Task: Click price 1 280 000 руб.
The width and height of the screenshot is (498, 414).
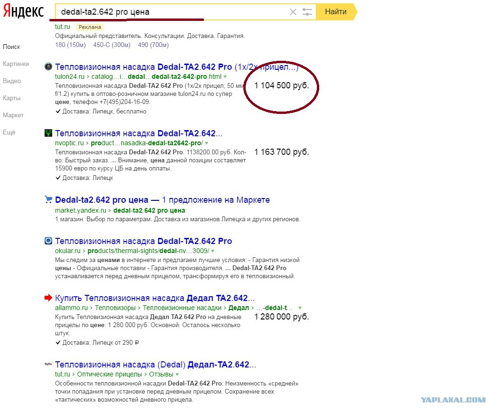Action: (282, 317)
